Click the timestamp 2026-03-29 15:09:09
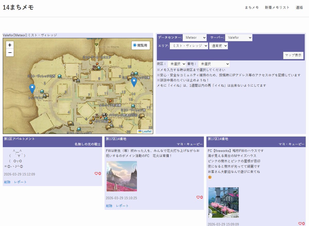Viewport: 309px width, 226px height. click(224, 224)
